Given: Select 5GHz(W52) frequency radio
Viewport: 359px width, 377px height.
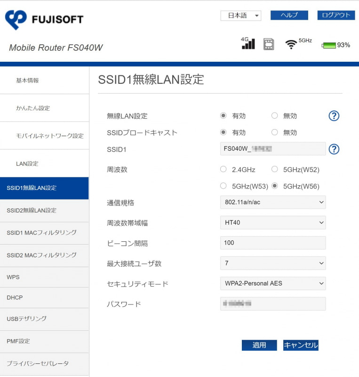Looking at the screenshot, I should [x=274, y=169].
